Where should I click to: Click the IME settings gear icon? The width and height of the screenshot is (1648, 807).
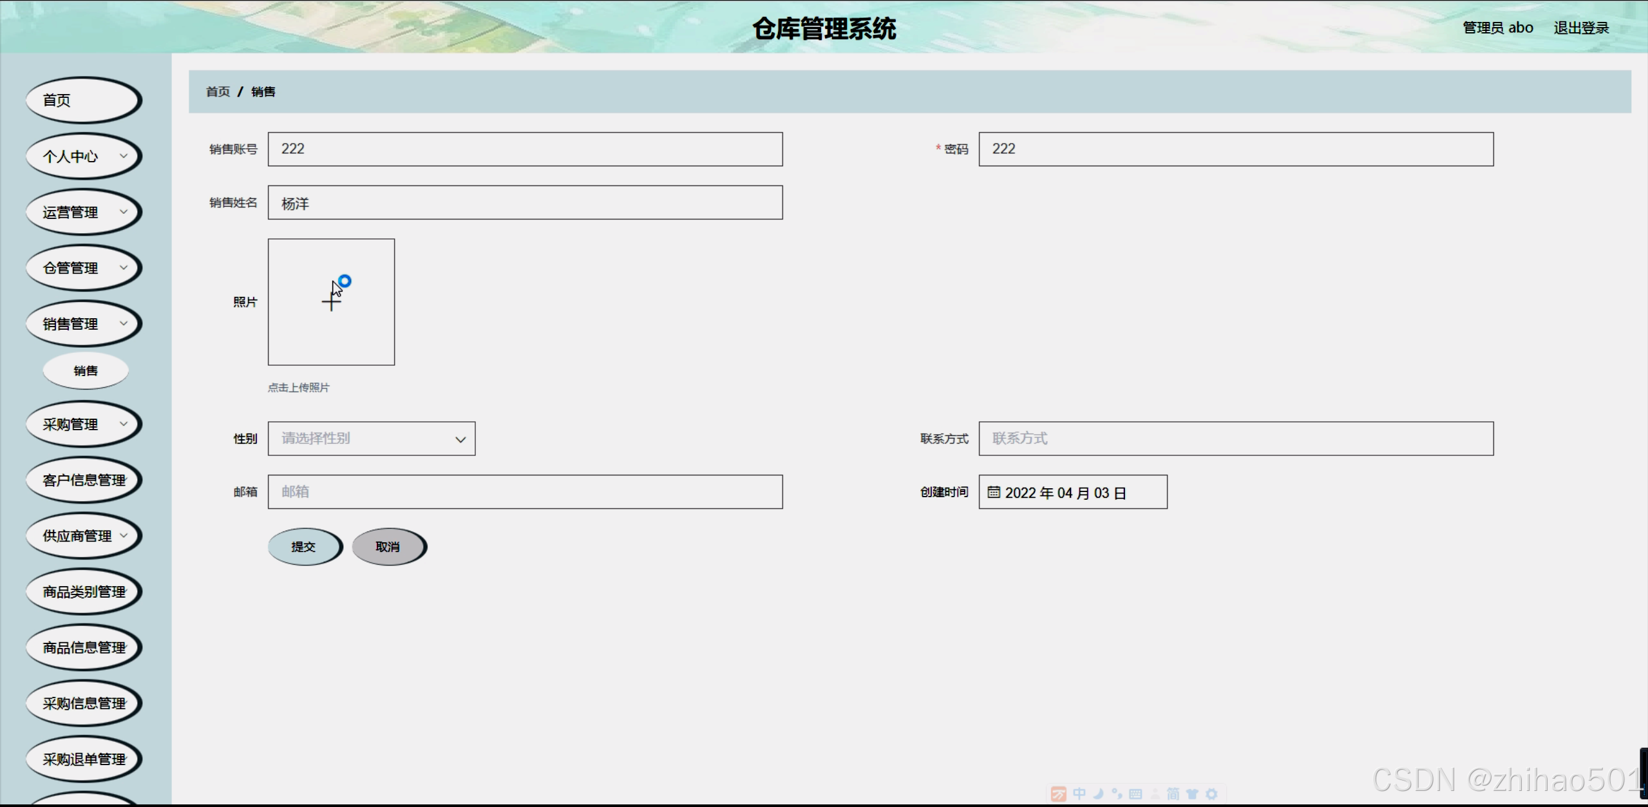coord(1211,794)
